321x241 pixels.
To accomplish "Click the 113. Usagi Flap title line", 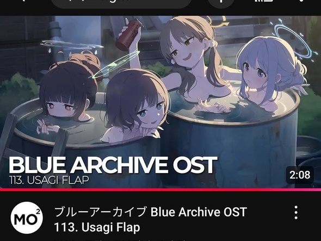I will [97, 227].
